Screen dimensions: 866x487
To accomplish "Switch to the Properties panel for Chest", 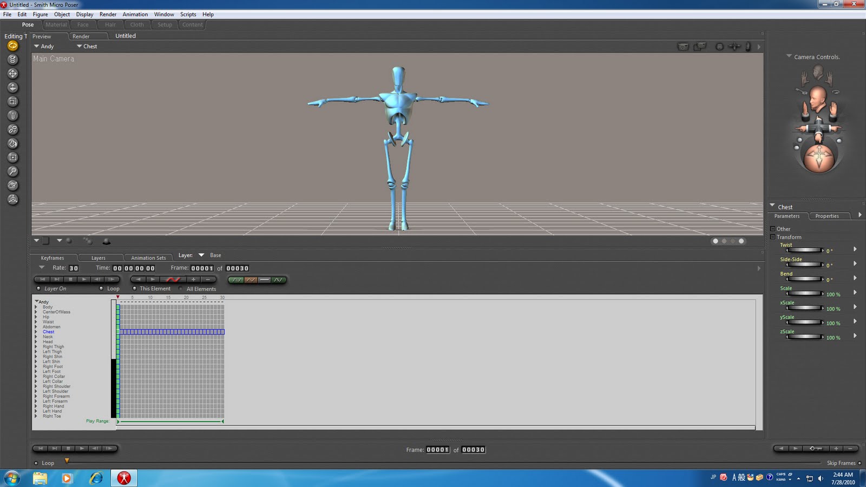I will [x=828, y=216].
